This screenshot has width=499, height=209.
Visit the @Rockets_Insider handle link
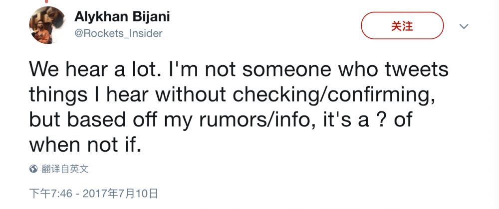(118, 33)
